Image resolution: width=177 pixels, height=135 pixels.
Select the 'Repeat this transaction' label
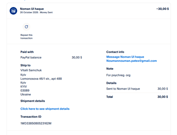point(26,37)
